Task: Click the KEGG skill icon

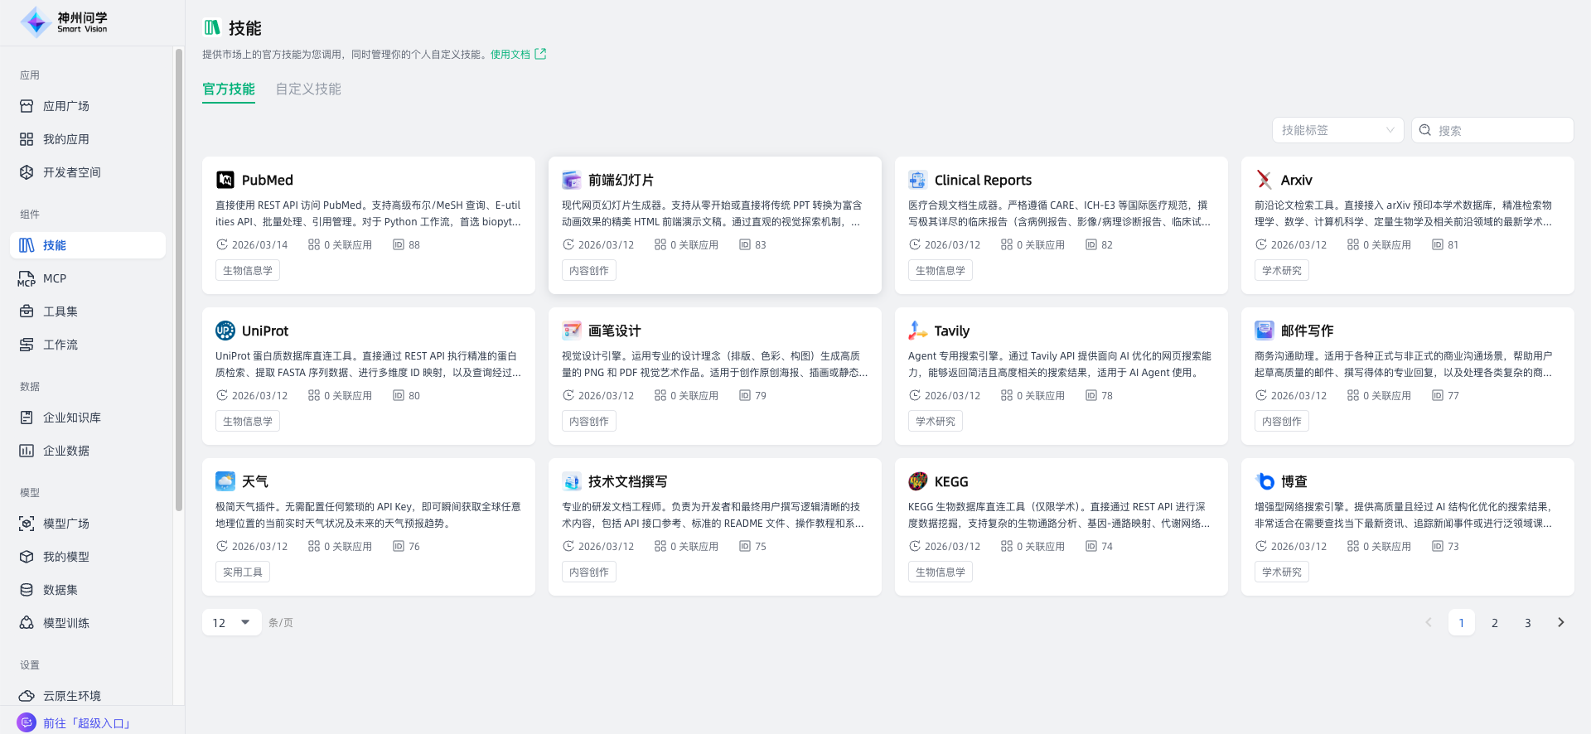Action: click(917, 481)
